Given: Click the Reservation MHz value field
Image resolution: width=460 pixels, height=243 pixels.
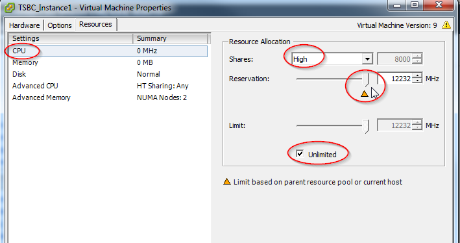Looking at the screenshot, I should pos(394,79).
